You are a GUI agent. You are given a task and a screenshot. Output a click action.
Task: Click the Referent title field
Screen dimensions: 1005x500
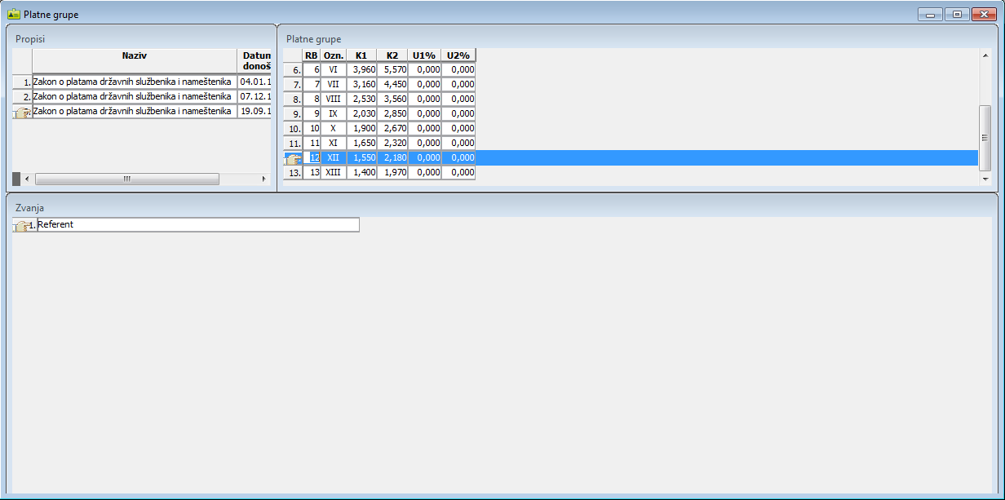pyautogui.click(x=197, y=224)
